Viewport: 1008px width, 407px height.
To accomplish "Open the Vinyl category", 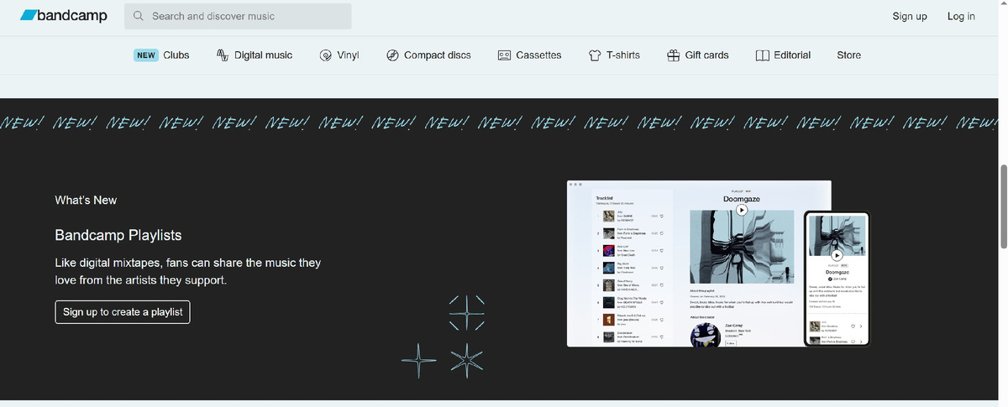I will coord(348,55).
